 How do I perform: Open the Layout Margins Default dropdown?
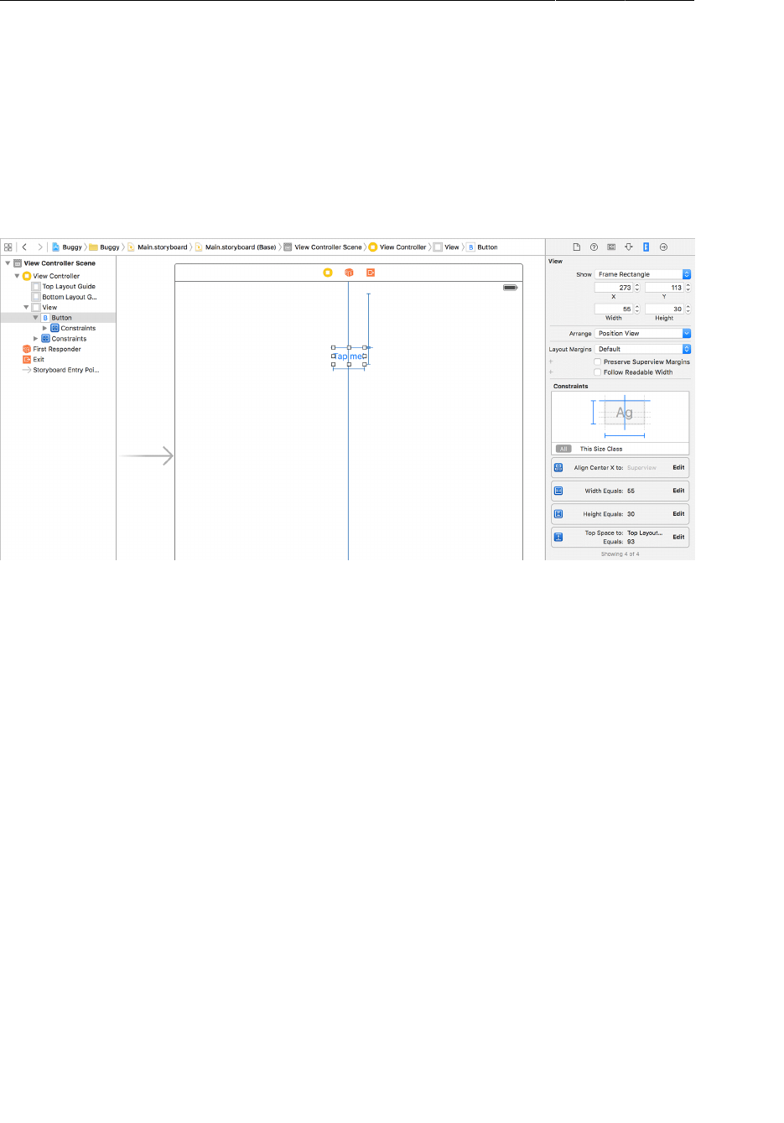643,349
